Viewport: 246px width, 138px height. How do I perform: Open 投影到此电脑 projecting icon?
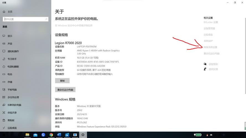[x=4, y=105]
